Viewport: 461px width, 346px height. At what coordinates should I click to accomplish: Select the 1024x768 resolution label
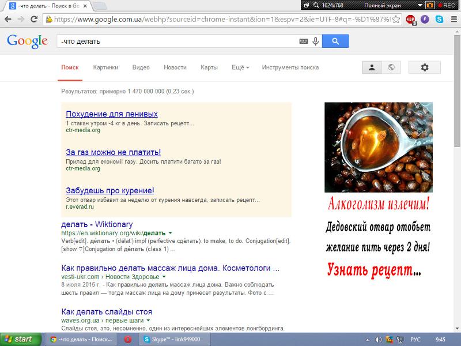332,5
